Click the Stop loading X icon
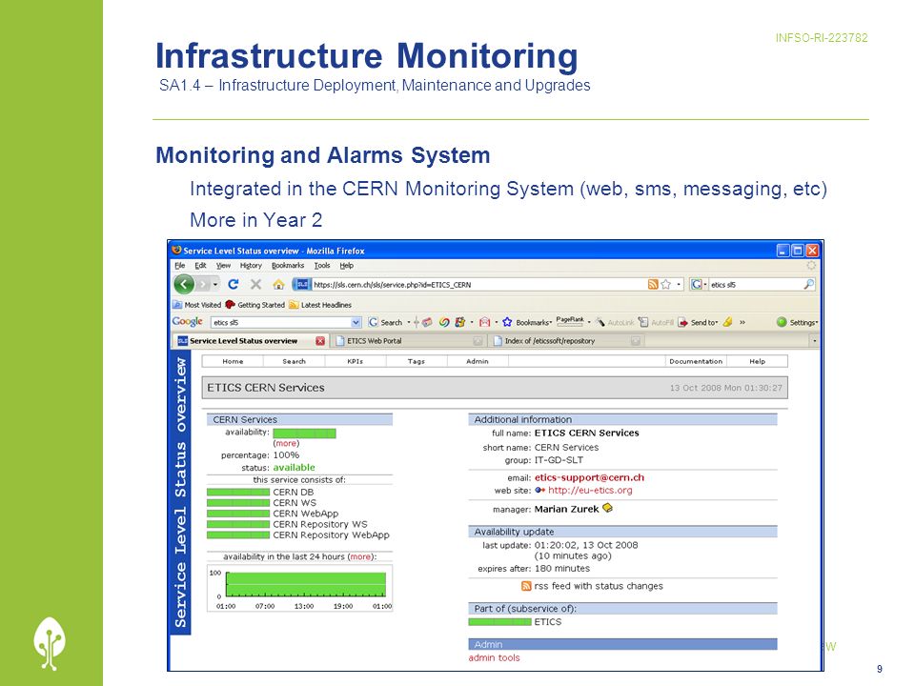This screenshot has width=915, height=686. tap(255, 284)
